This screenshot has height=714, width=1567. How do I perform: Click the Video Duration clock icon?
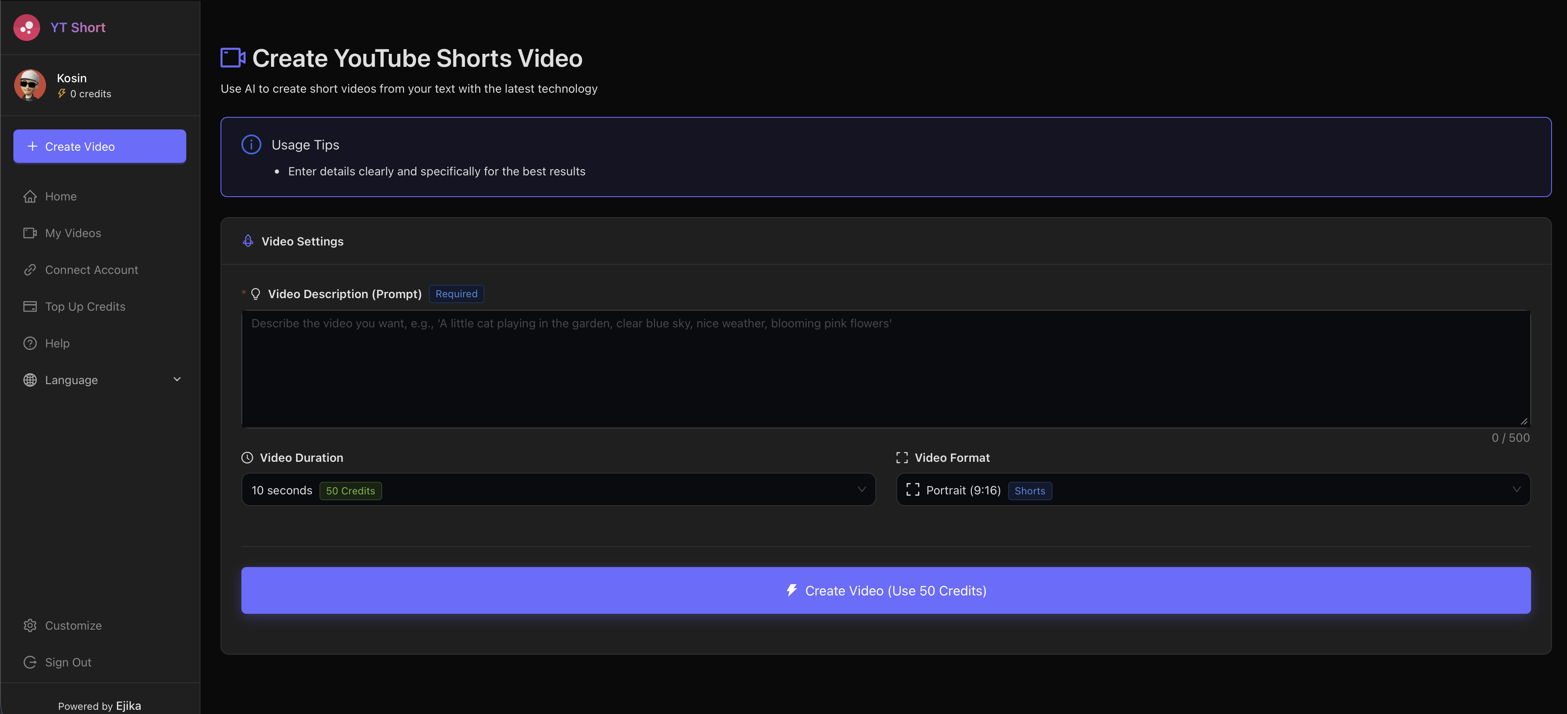click(x=247, y=457)
